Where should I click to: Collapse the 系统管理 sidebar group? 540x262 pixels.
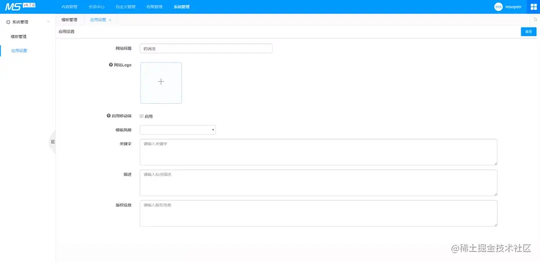click(48, 22)
